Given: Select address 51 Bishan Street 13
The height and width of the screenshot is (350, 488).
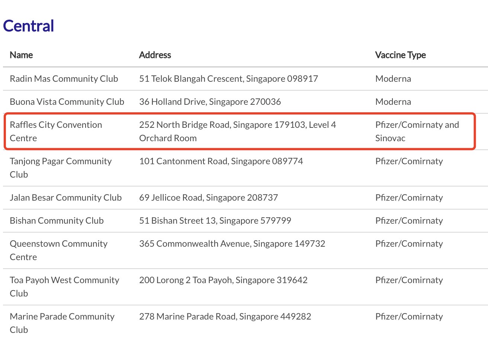Looking at the screenshot, I should point(215,221).
